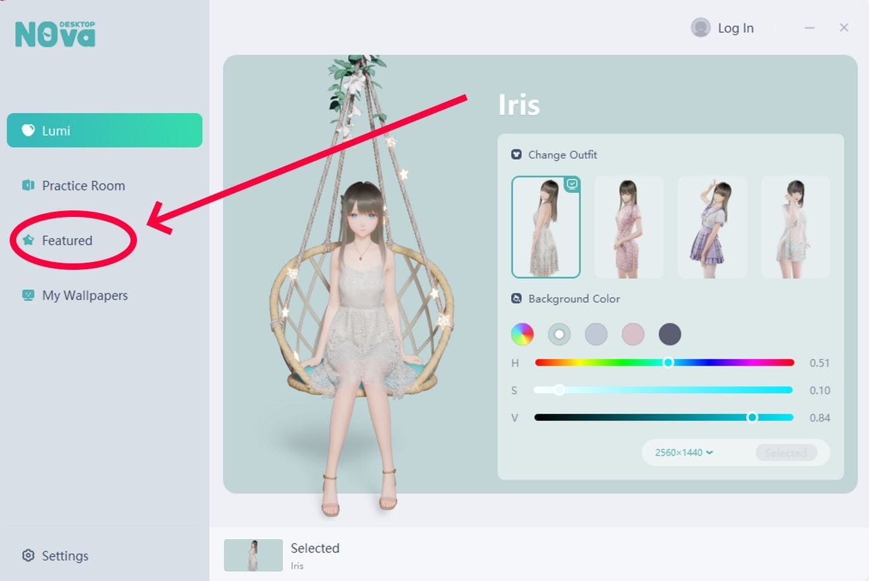Image resolution: width=869 pixels, height=581 pixels.
Task: Open the rainbow custom color picker
Action: [x=522, y=334]
